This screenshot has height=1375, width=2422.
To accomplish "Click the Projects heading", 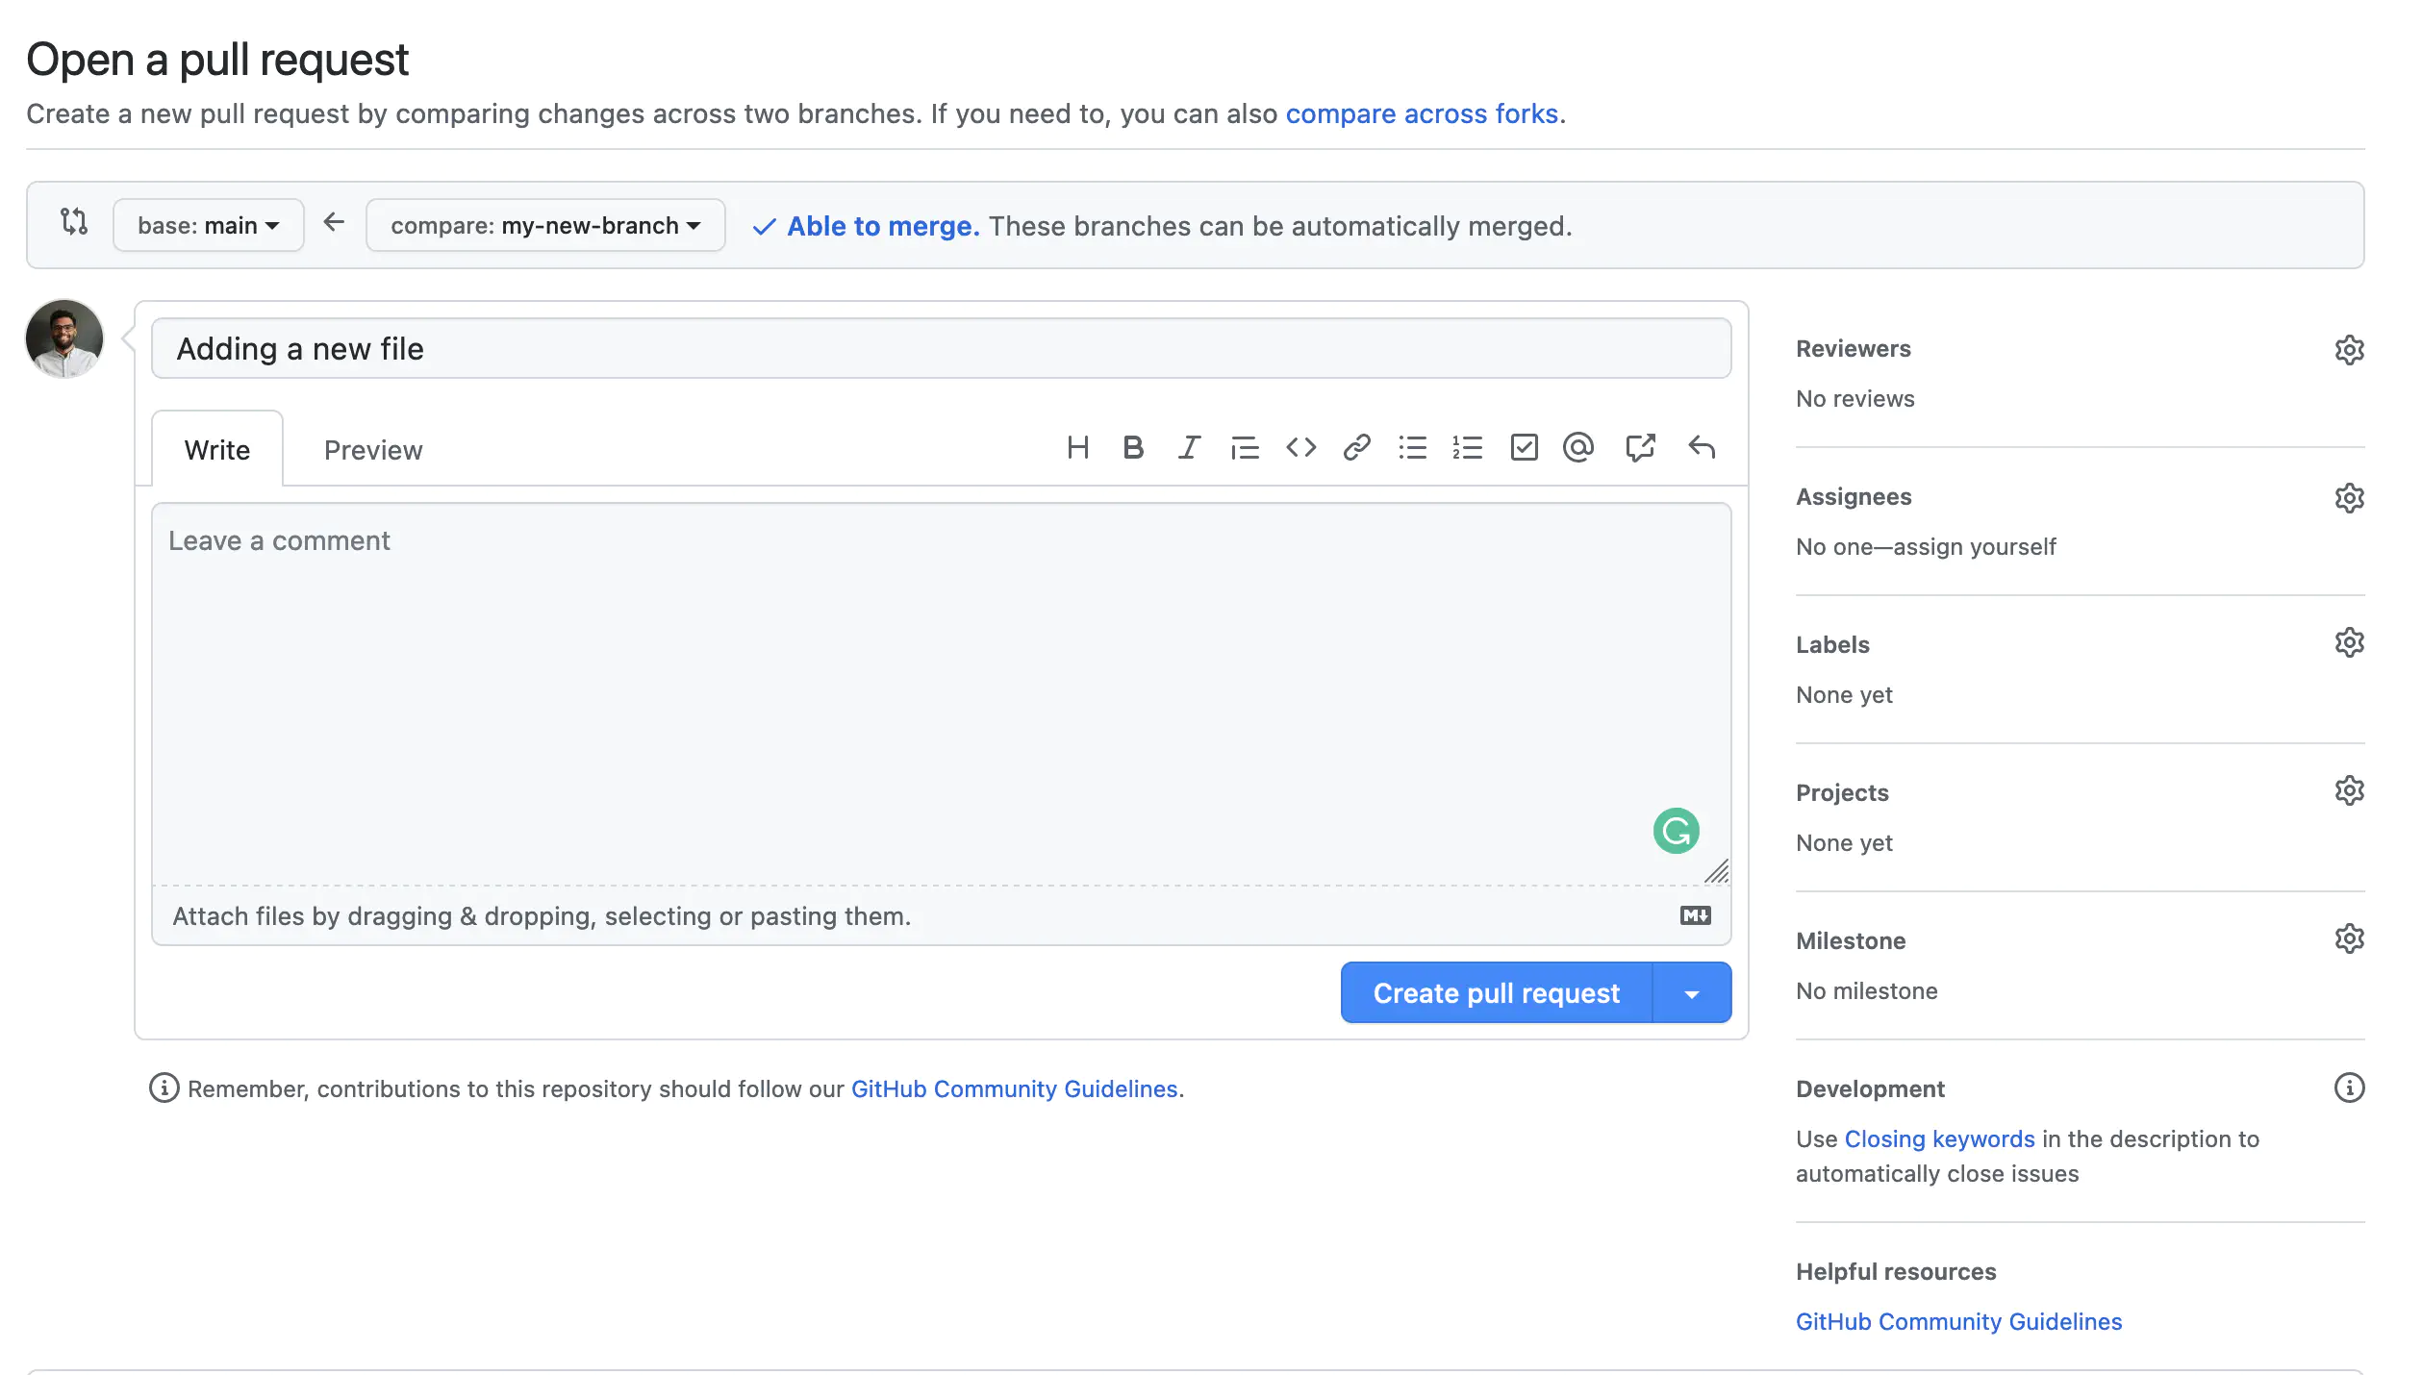I will (1842, 793).
